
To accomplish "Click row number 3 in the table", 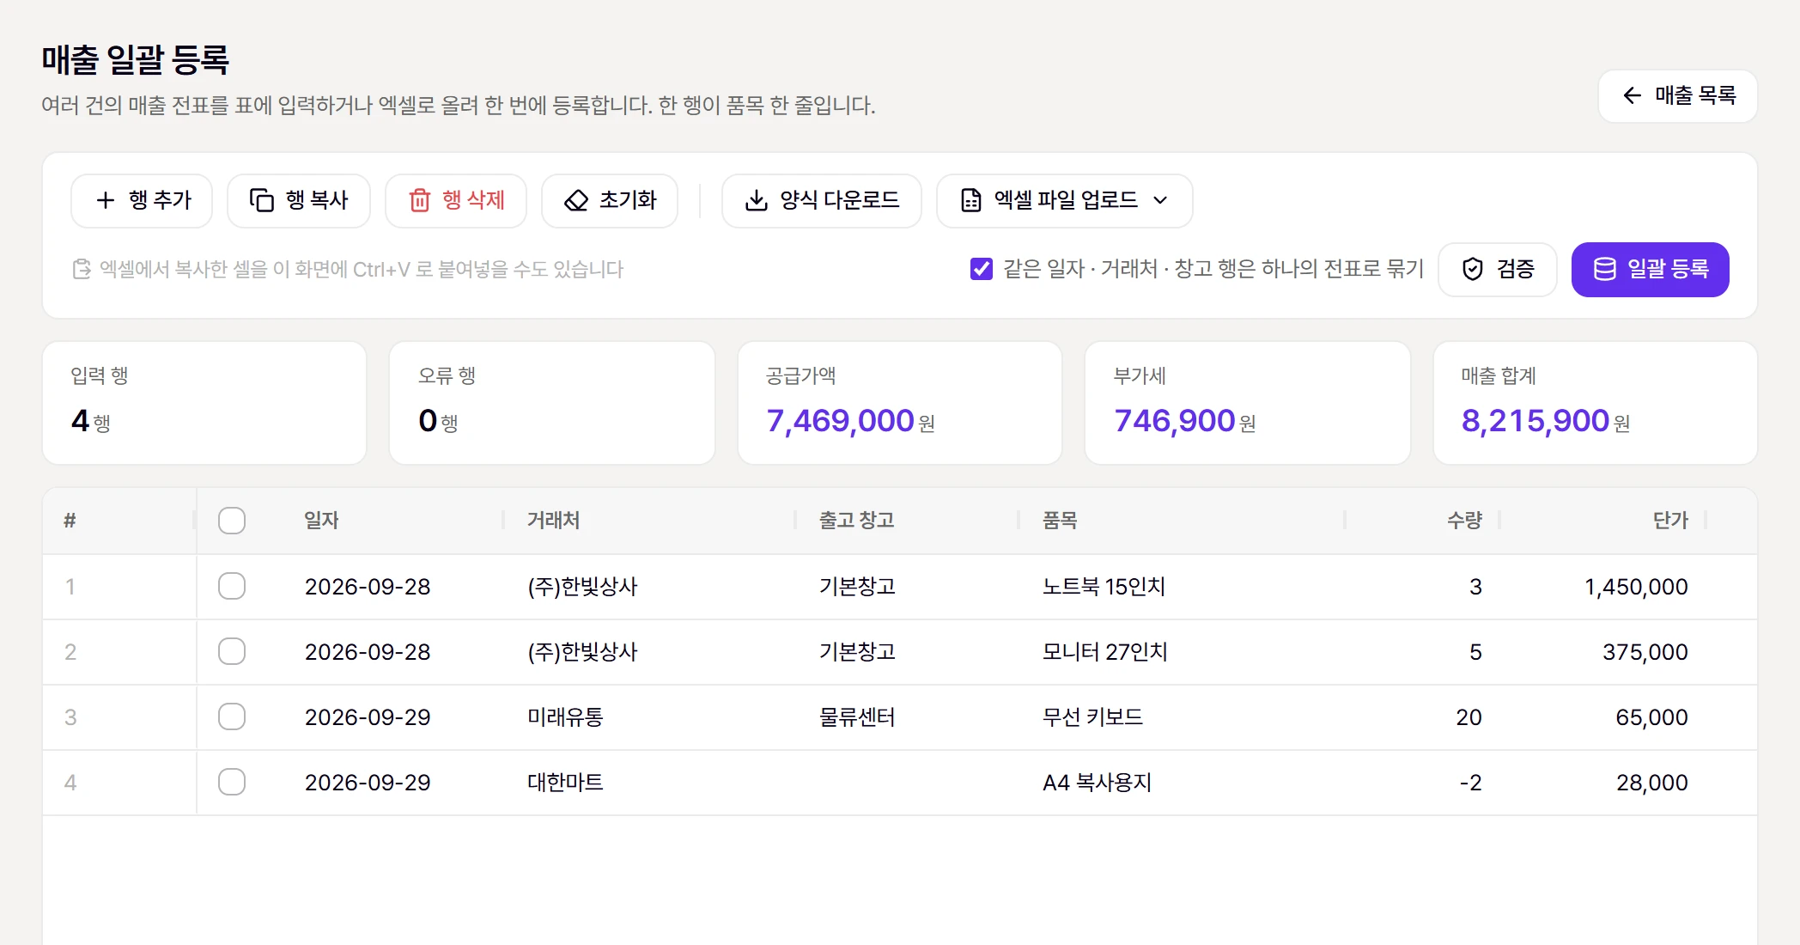I will coord(70,717).
